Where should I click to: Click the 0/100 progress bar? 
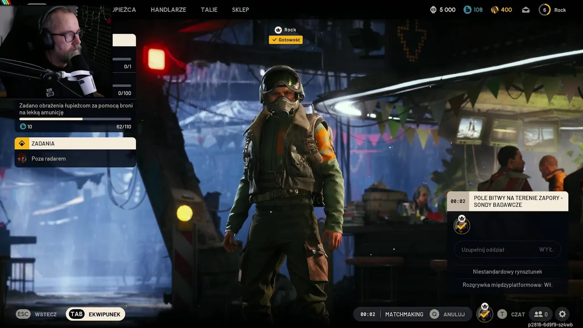click(122, 86)
